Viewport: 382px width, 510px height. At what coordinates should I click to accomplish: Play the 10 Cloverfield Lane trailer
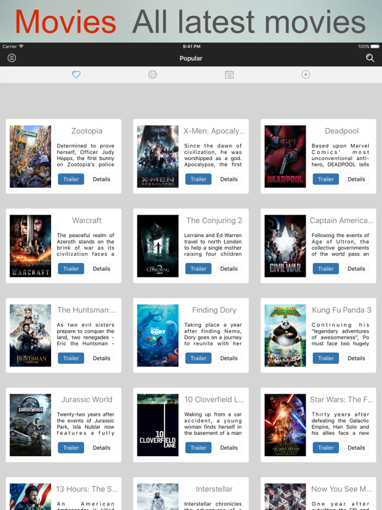(198, 448)
